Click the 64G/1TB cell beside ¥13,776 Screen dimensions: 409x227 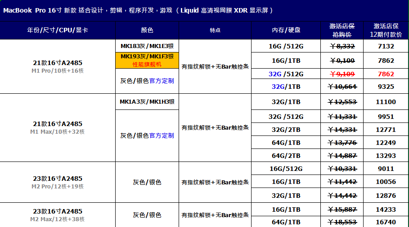(x=286, y=143)
